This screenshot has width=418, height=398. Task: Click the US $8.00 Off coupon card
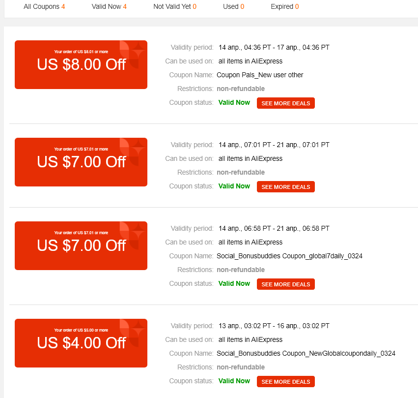point(81,64)
